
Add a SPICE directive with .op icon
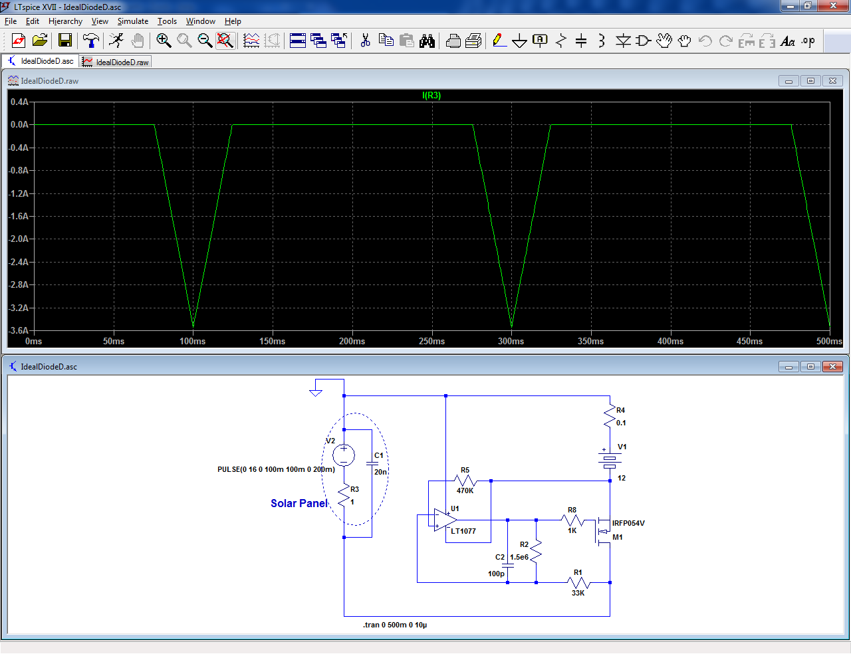click(x=808, y=41)
